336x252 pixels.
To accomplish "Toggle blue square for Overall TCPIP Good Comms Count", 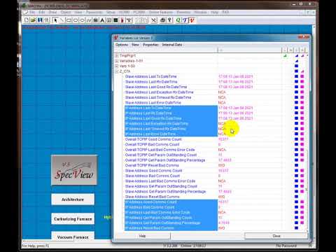I will click(296, 139).
